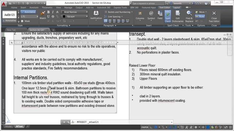Click the Mask background button
234x131 pixels.
pyautogui.click(x=26, y=21)
